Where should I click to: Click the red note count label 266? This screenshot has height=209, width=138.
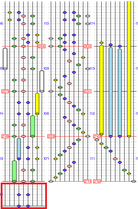coord(42,46)
